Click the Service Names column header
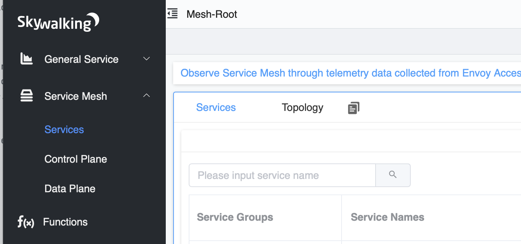Viewport: 521px width, 244px height. click(387, 217)
